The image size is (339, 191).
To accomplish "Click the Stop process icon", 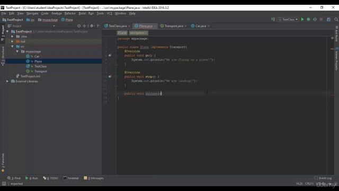I will pos(321,20).
